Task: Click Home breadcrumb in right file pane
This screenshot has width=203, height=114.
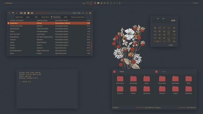Action: pos(164,72)
